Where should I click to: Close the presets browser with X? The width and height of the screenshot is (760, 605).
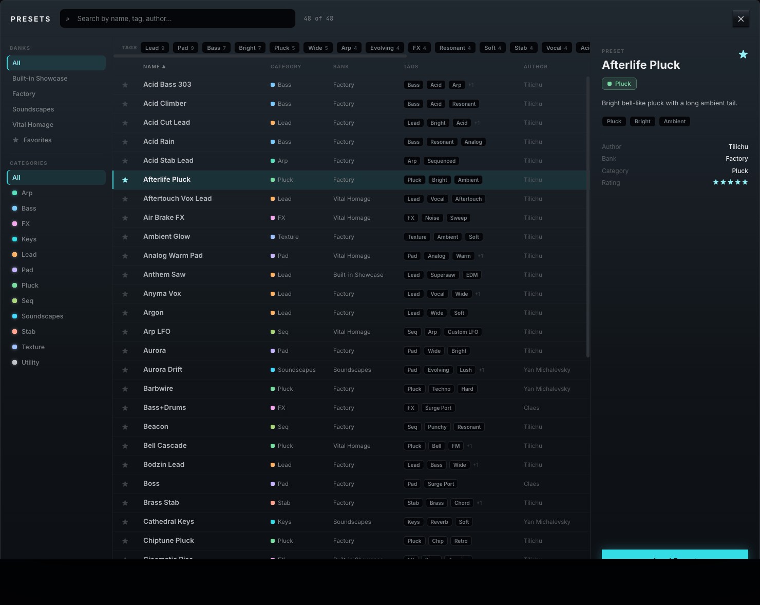pos(740,19)
